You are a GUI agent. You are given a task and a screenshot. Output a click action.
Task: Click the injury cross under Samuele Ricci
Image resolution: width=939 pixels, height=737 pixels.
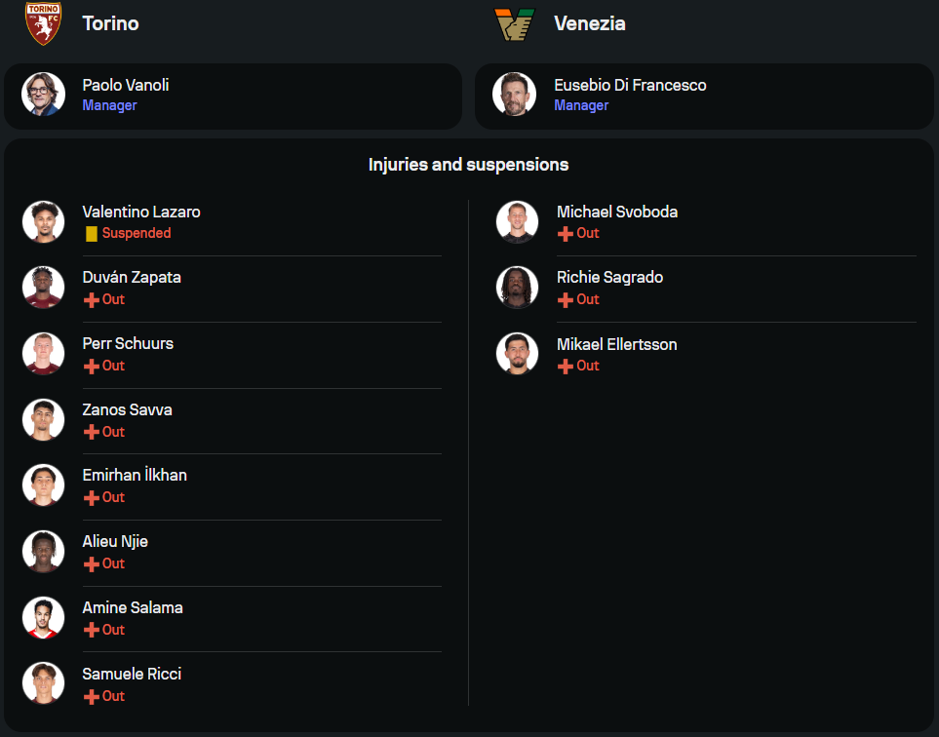[92, 697]
